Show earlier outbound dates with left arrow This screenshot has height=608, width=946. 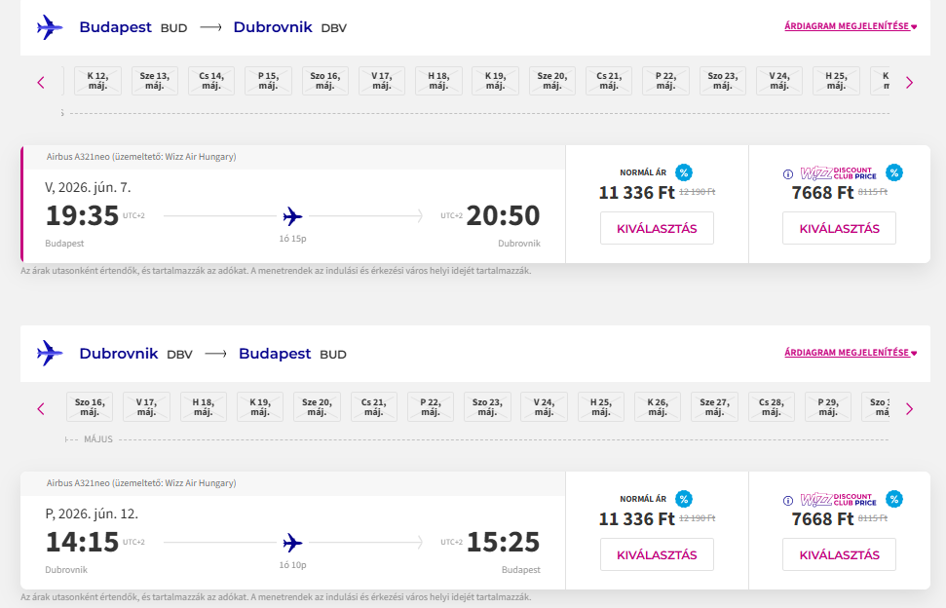pos(41,83)
